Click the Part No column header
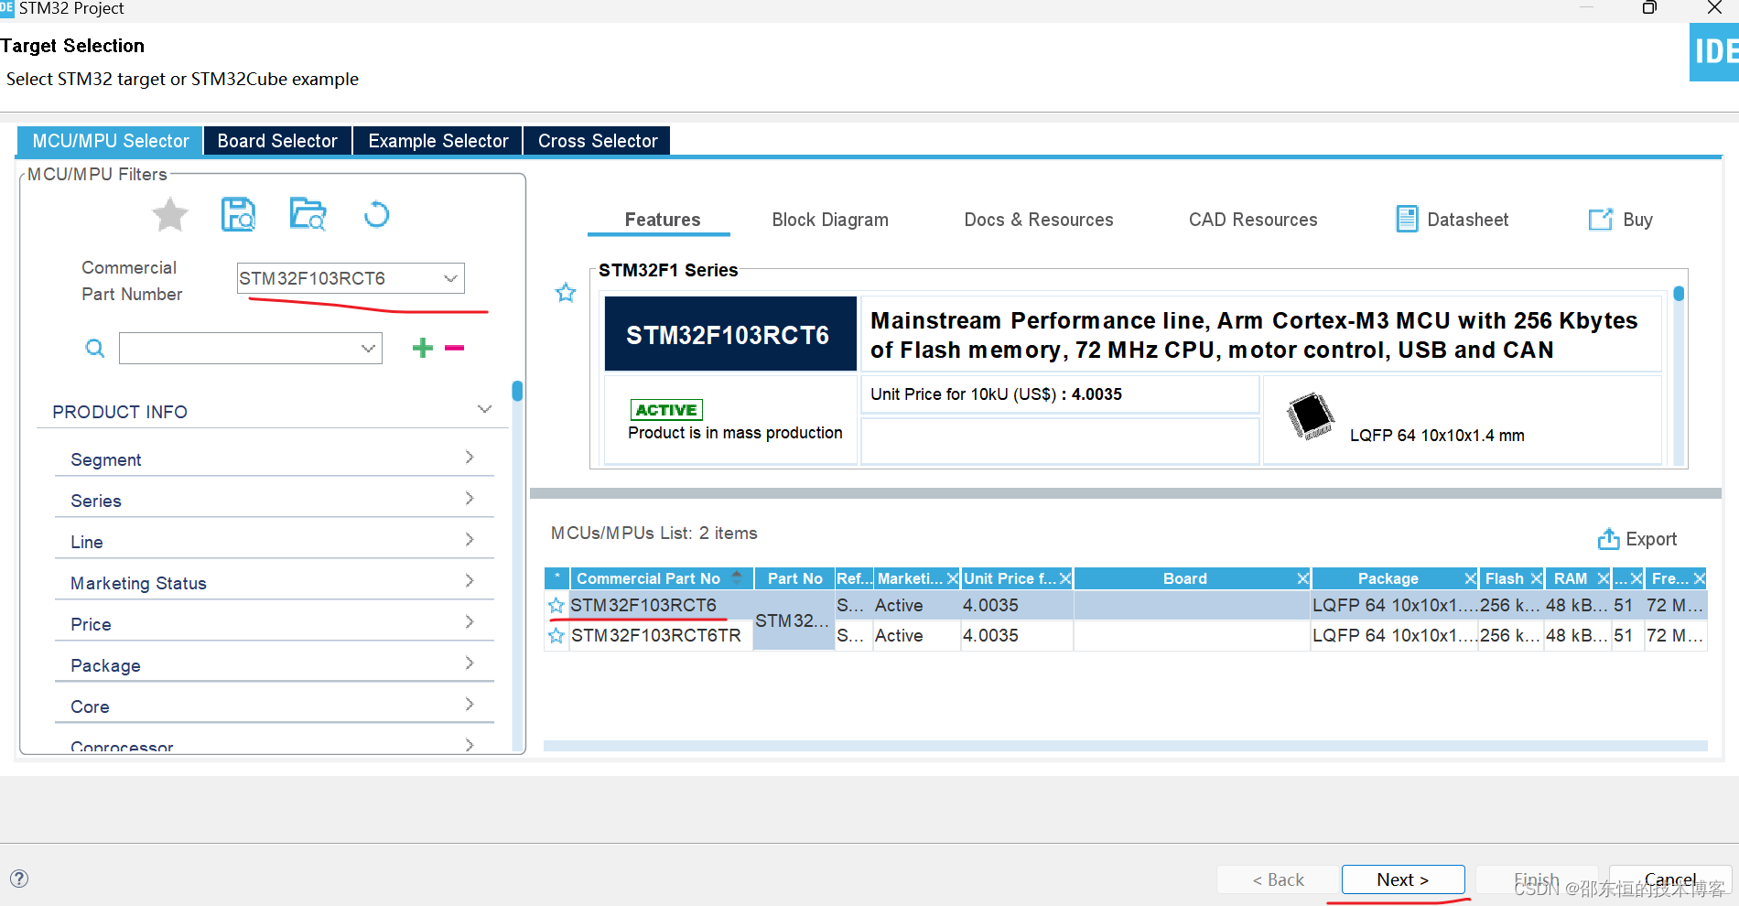 pyautogui.click(x=794, y=578)
